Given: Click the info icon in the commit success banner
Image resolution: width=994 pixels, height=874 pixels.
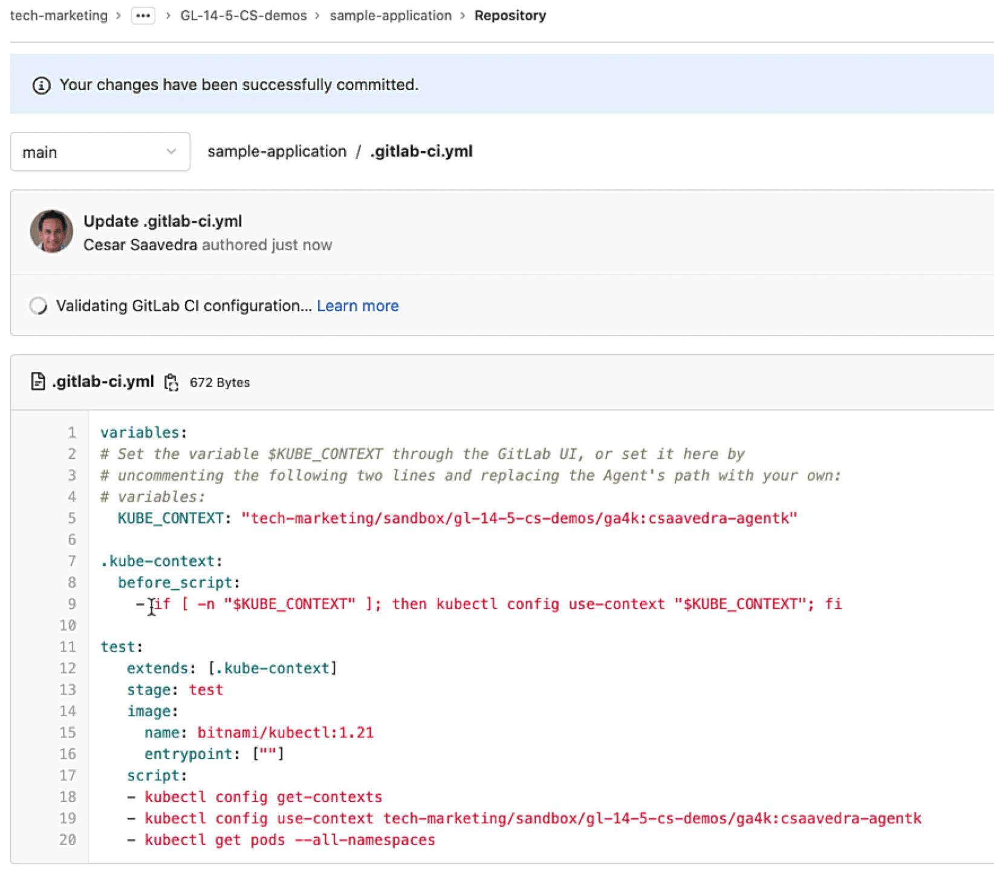Looking at the screenshot, I should [x=41, y=85].
